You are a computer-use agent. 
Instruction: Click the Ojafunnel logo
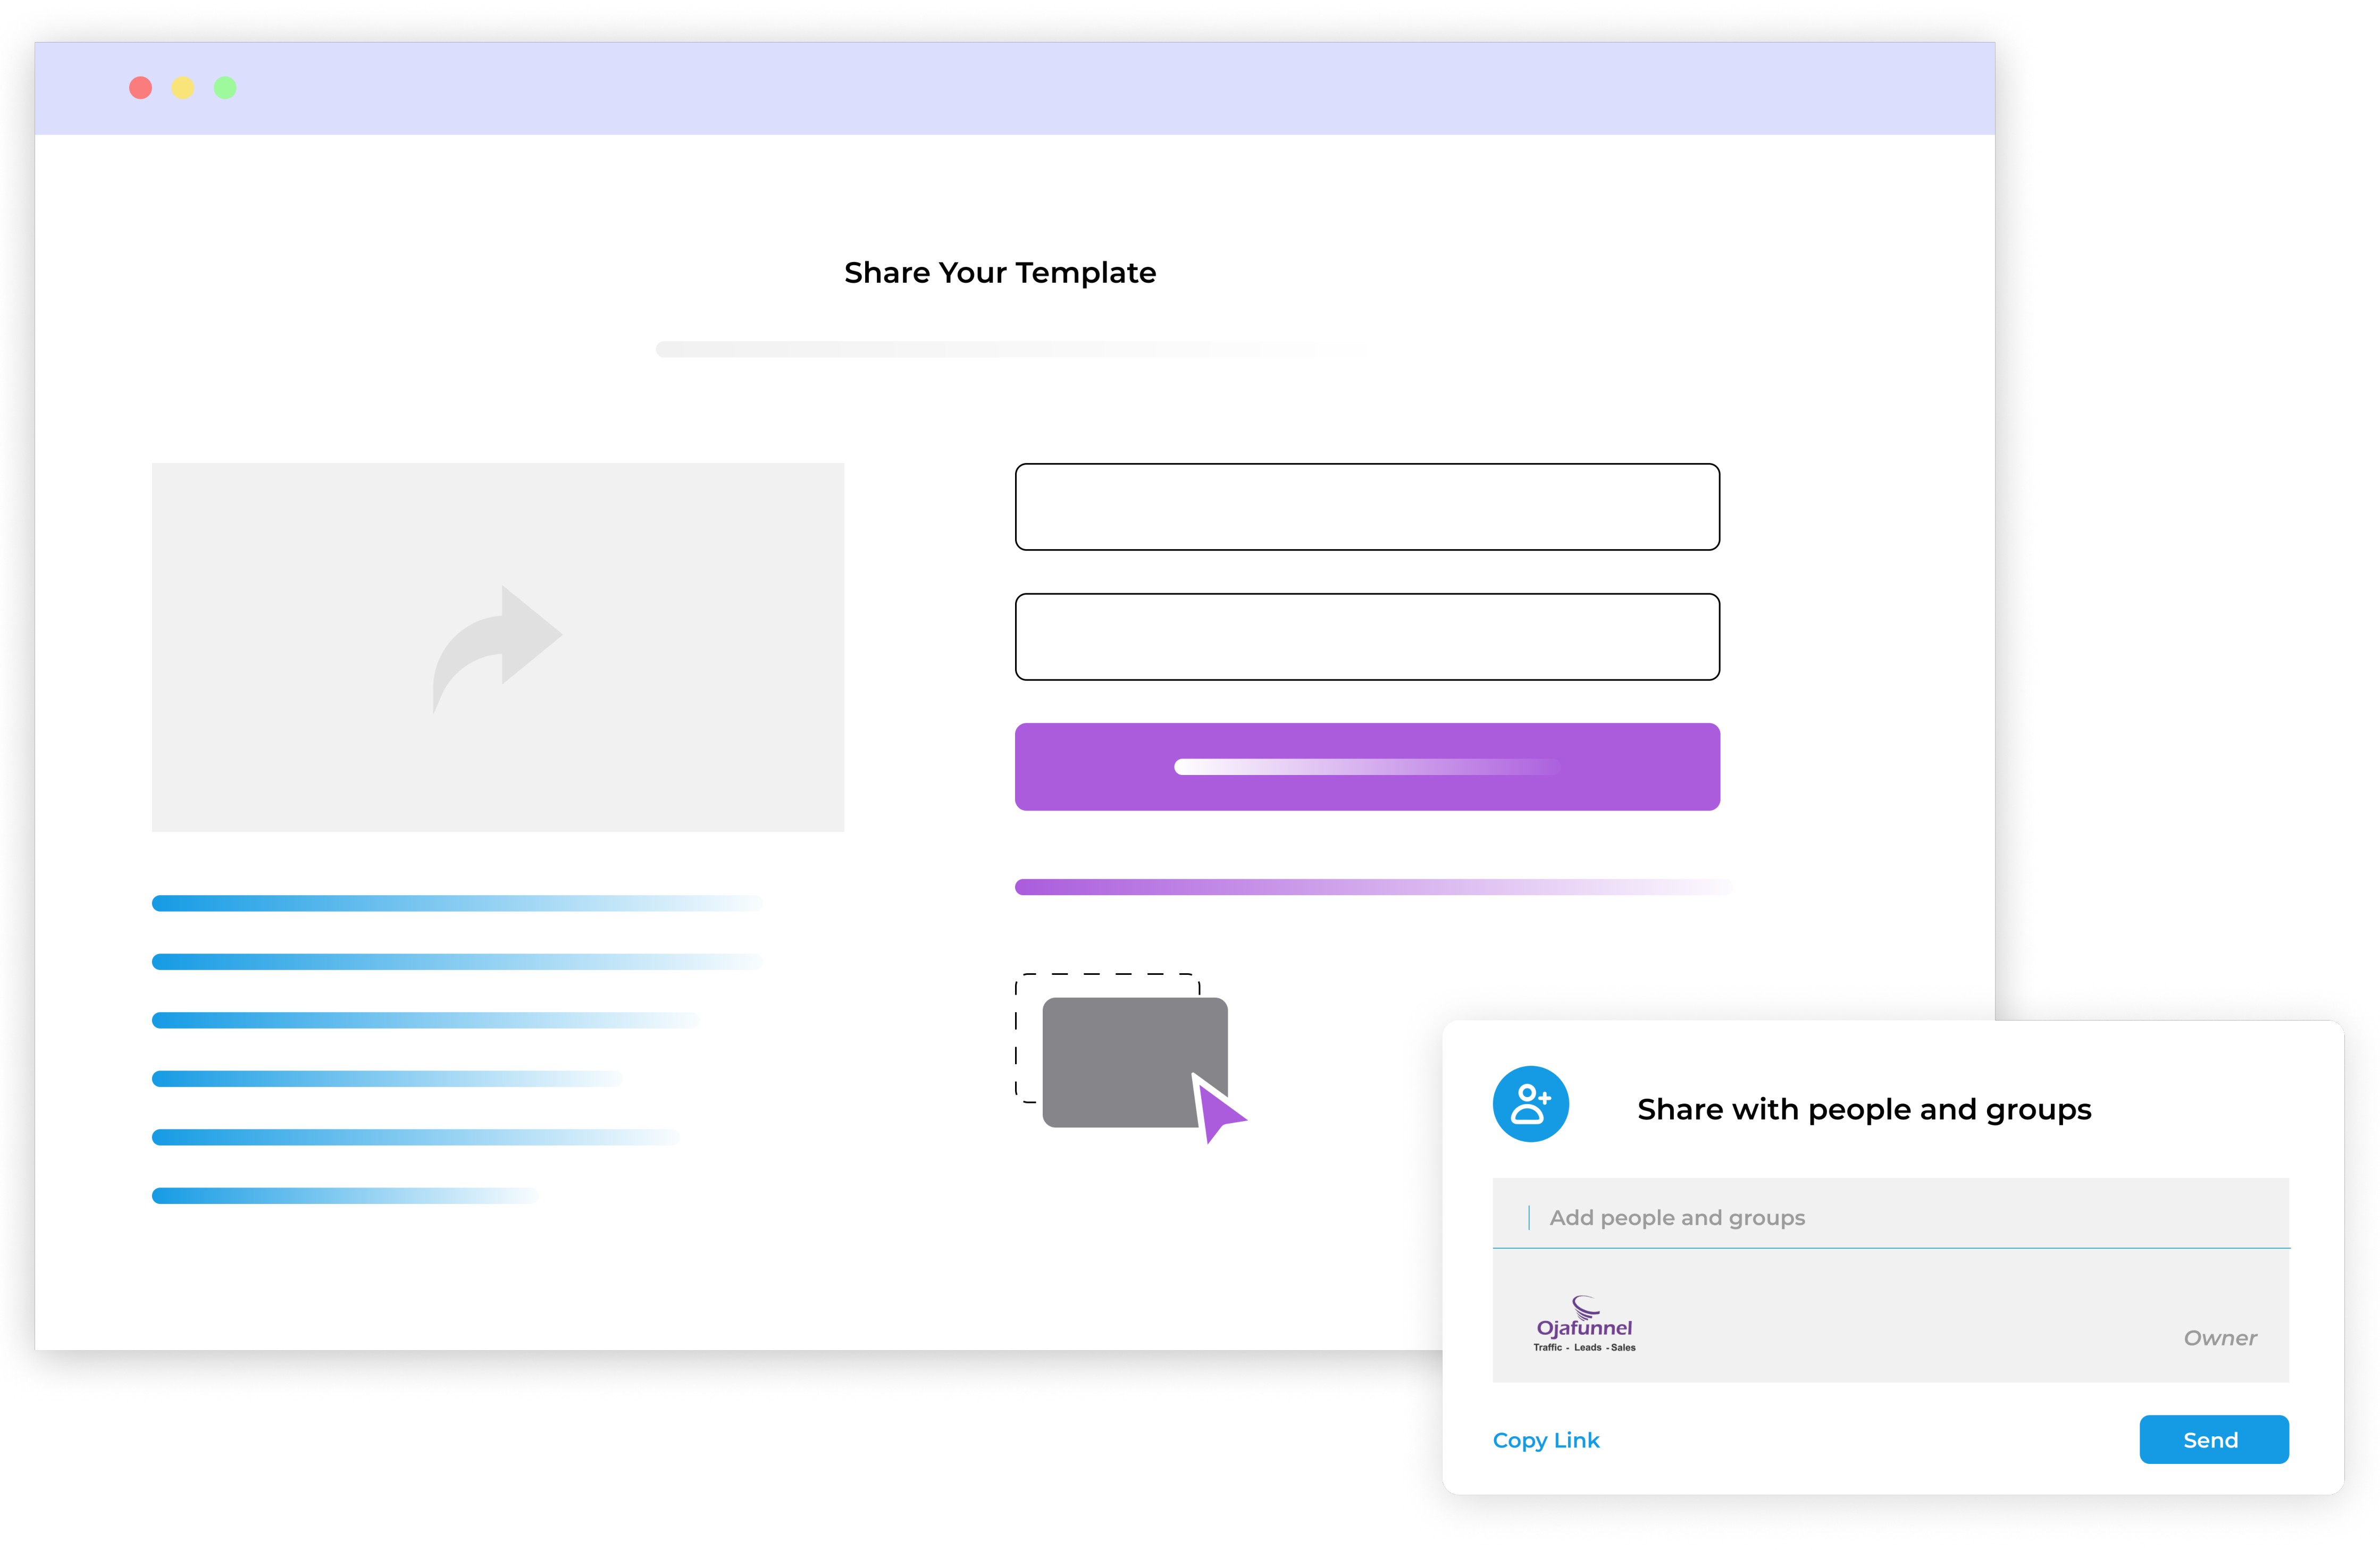(1585, 1324)
